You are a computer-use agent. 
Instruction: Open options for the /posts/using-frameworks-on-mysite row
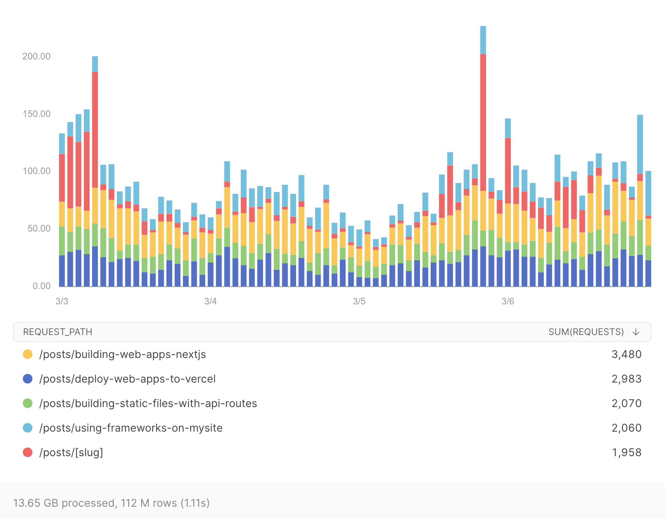coord(130,428)
